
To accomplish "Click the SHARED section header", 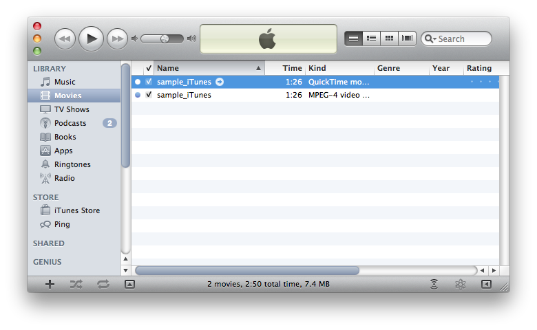I will pos(49,243).
